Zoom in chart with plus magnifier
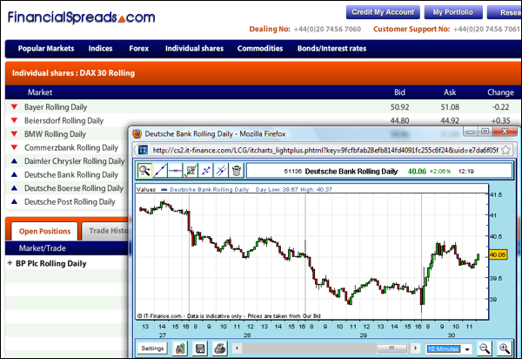This screenshot has height=359, width=522. [504, 349]
